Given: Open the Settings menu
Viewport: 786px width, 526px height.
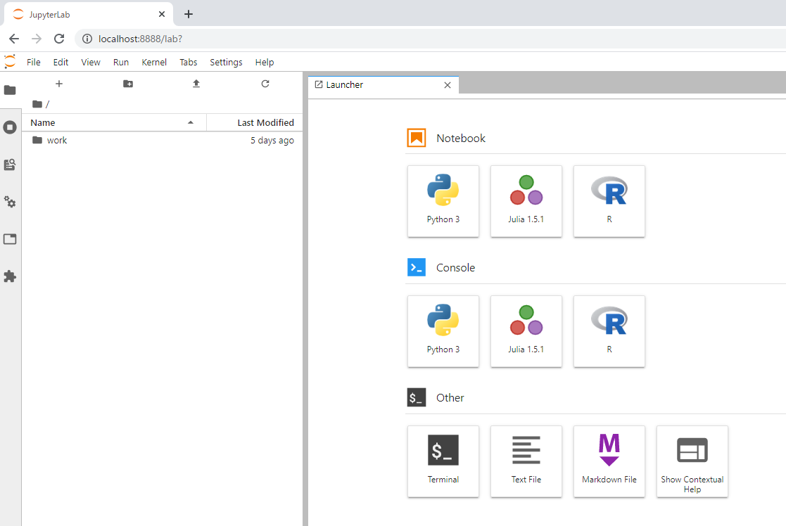Looking at the screenshot, I should [226, 62].
